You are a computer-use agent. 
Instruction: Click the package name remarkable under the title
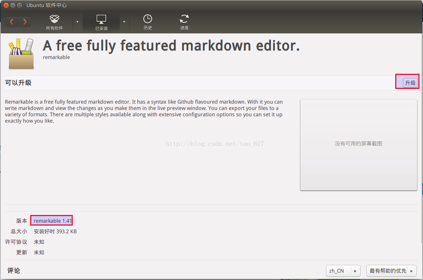tap(56, 57)
